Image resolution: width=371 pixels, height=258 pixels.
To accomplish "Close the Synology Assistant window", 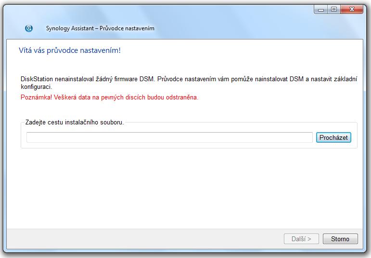I will tap(352, 10).
